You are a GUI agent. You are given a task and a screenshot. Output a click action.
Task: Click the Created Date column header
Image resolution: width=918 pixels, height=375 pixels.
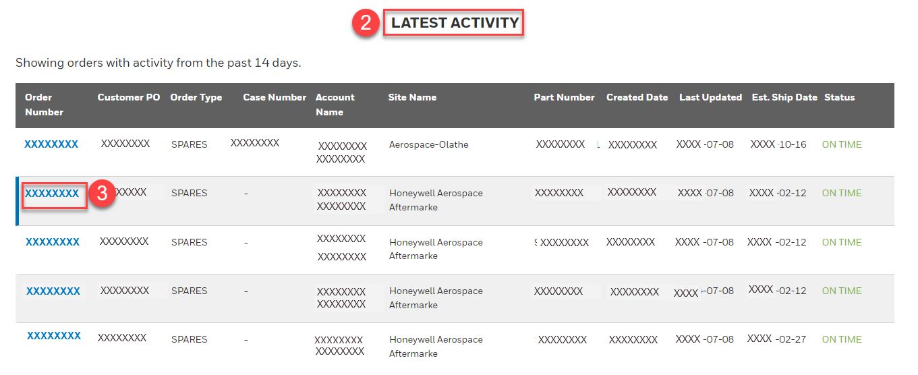tap(637, 97)
